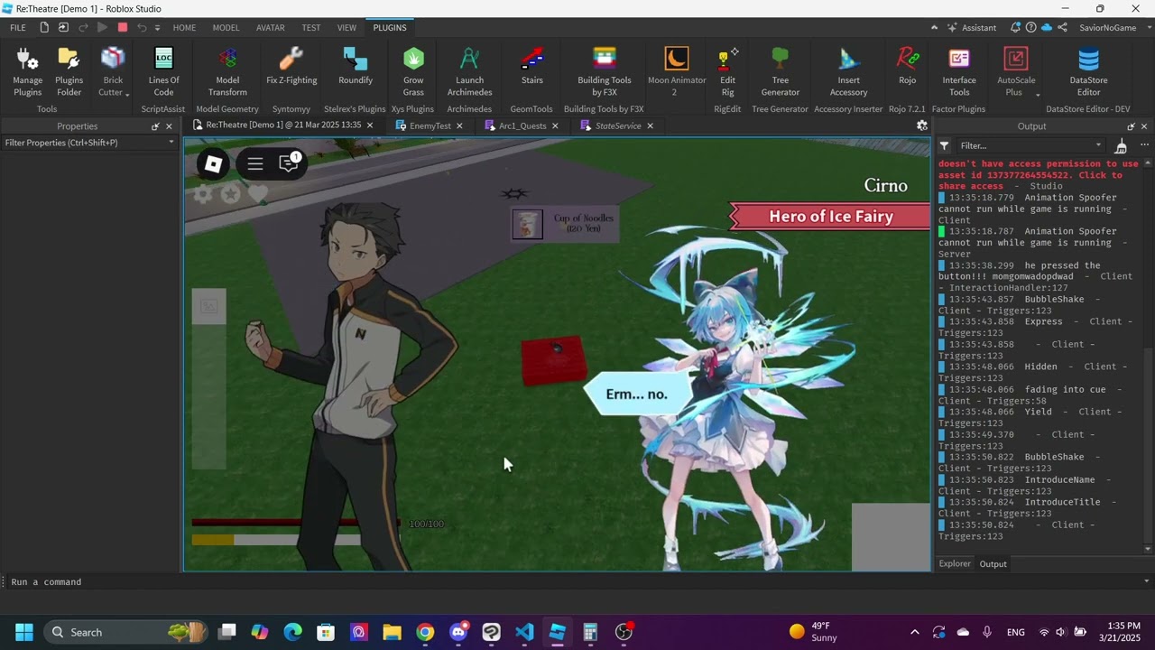Close the Properties panel
The width and height of the screenshot is (1155, 650).
[x=169, y=126]
